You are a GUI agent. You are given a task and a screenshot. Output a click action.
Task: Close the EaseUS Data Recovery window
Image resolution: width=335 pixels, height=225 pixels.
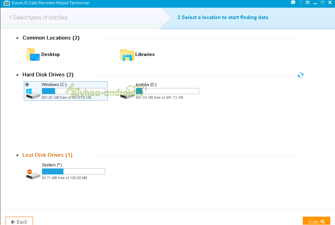point(330,3)
